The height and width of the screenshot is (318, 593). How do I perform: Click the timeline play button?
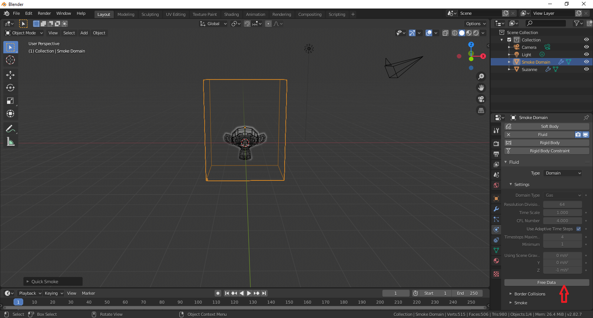click(249, 293)
